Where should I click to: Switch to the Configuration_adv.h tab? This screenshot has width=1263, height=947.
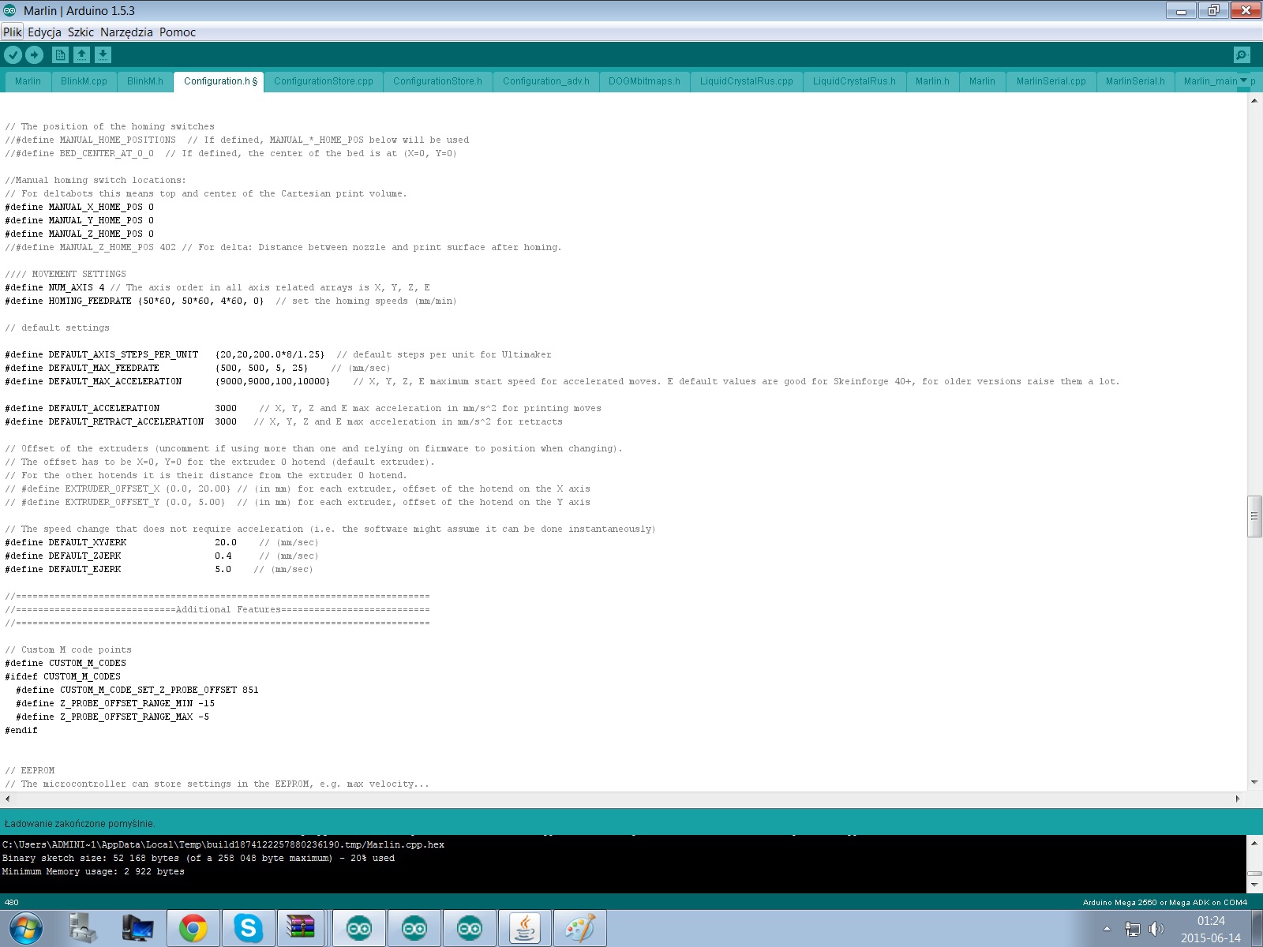546,81
